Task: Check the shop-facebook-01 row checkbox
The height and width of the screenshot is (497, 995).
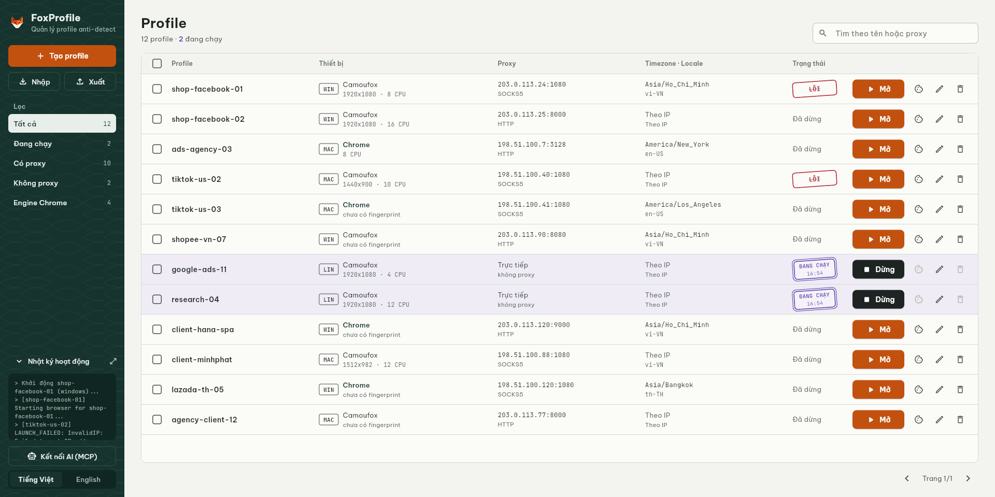Action: (157, 89)
